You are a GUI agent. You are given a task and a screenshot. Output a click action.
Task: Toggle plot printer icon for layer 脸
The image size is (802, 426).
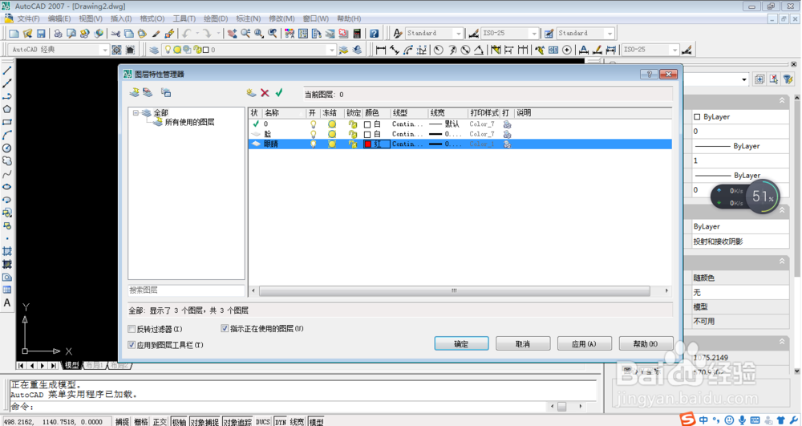tap(507, 134)
